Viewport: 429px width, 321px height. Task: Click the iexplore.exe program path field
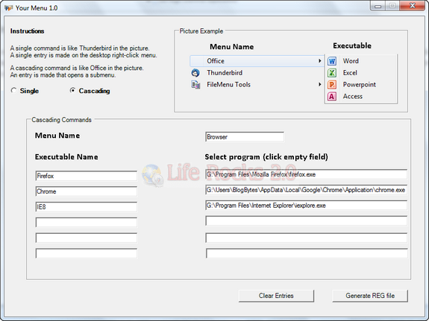[x=306, y=206]
